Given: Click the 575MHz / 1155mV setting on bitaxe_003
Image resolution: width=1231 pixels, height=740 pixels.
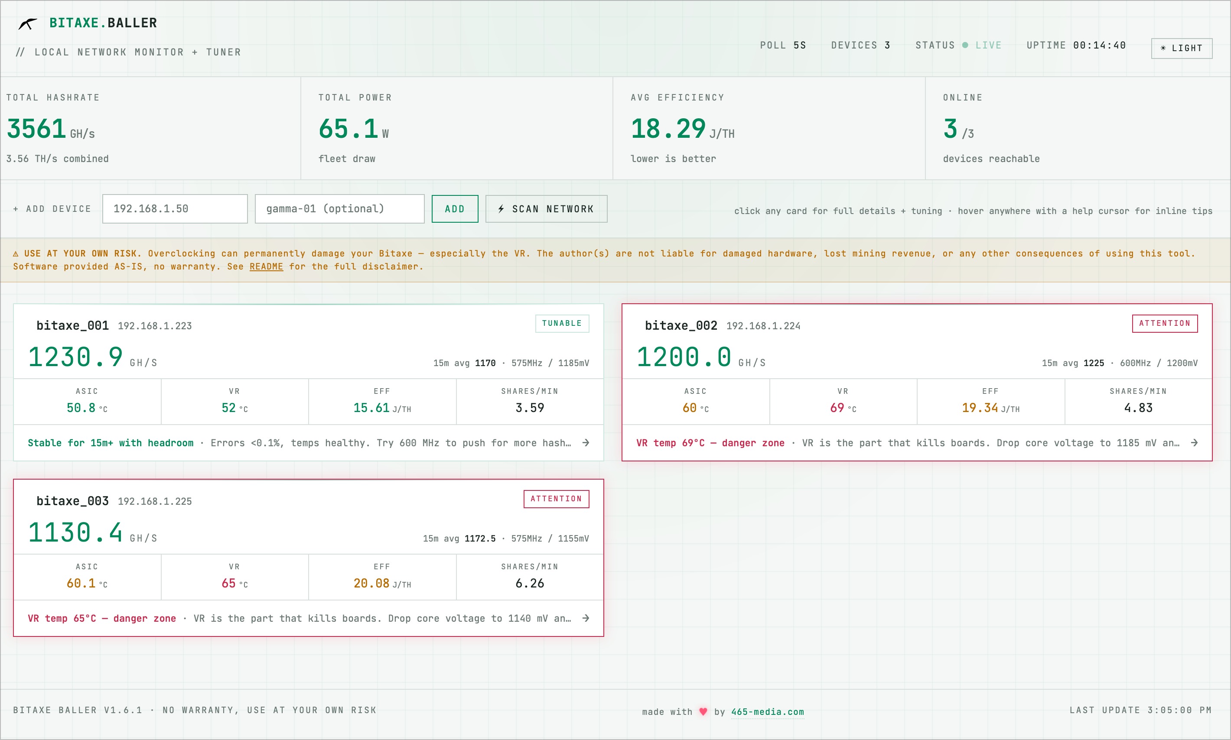Looking at the screenshot, I should click(x=550, y=539).
